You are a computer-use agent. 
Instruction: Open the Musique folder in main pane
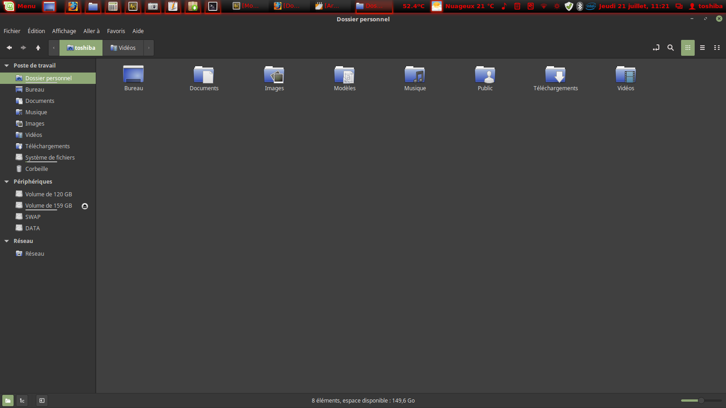(x=415, y=75)
